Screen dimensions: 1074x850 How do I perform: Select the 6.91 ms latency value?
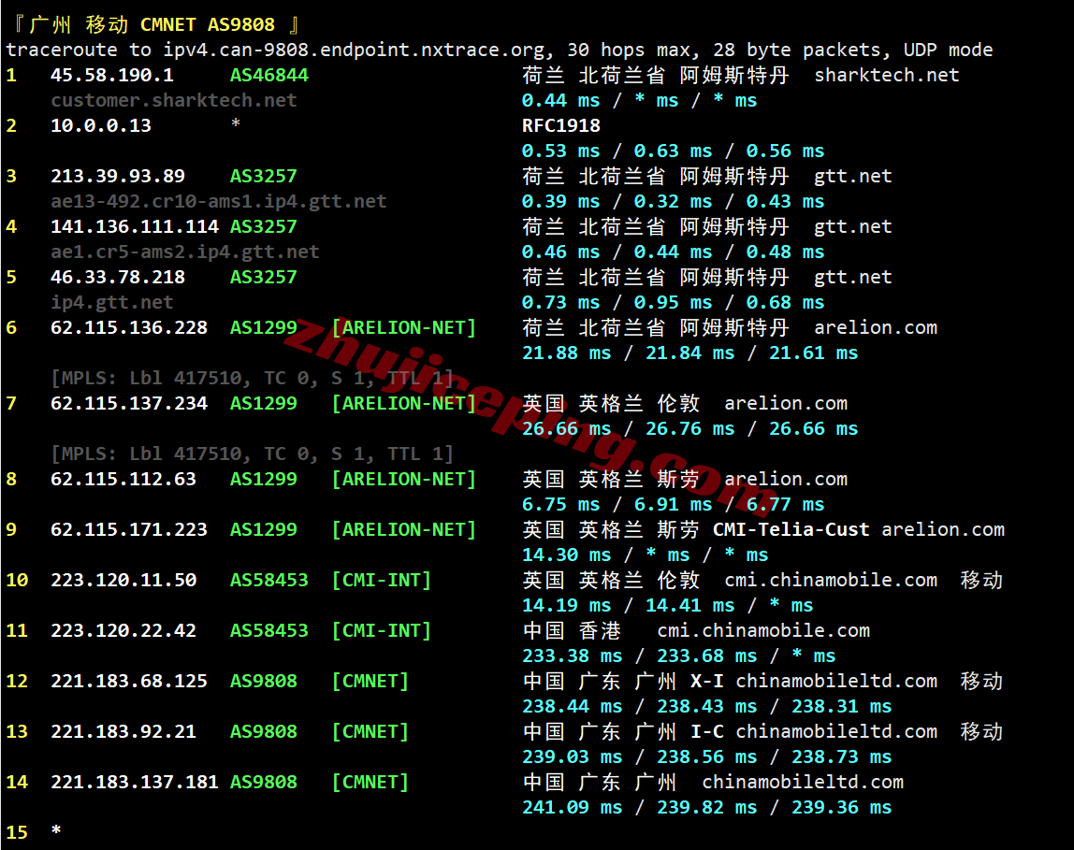[x=674, y=505]
